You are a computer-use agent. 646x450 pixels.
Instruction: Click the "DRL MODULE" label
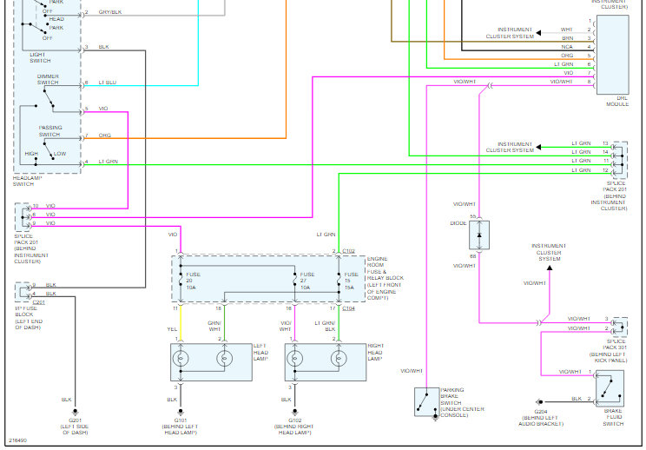point(617,101)
